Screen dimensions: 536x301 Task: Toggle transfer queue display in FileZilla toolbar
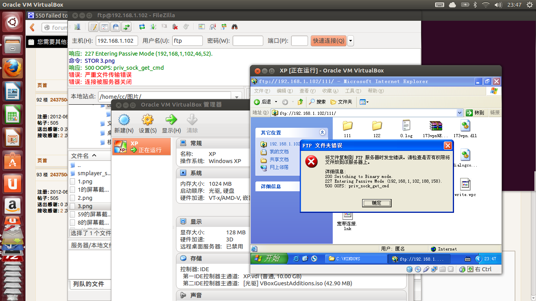[x=126, y=27]
